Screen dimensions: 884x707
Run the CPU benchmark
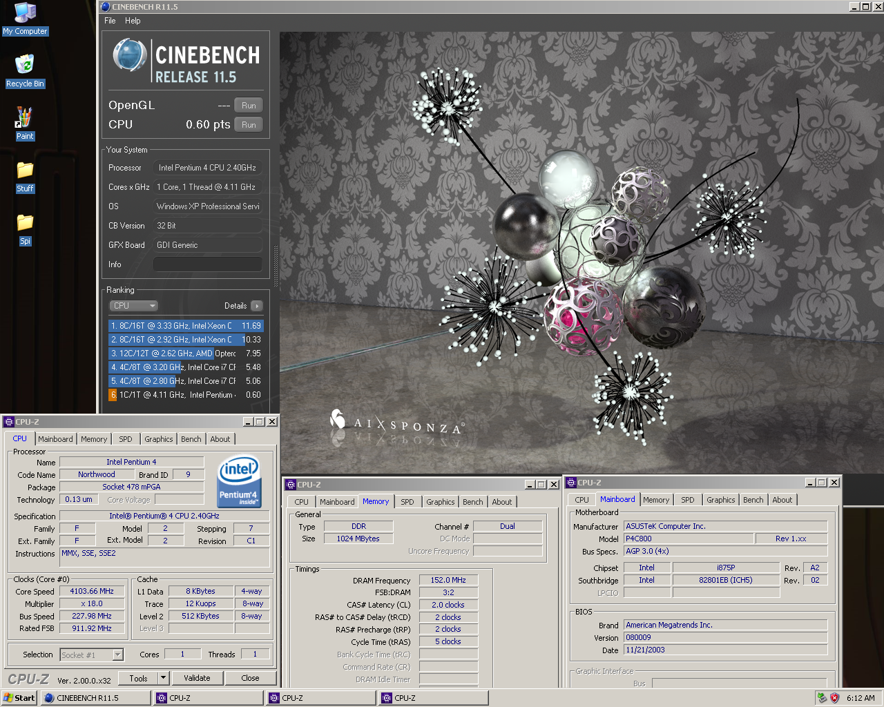point(249,125)
